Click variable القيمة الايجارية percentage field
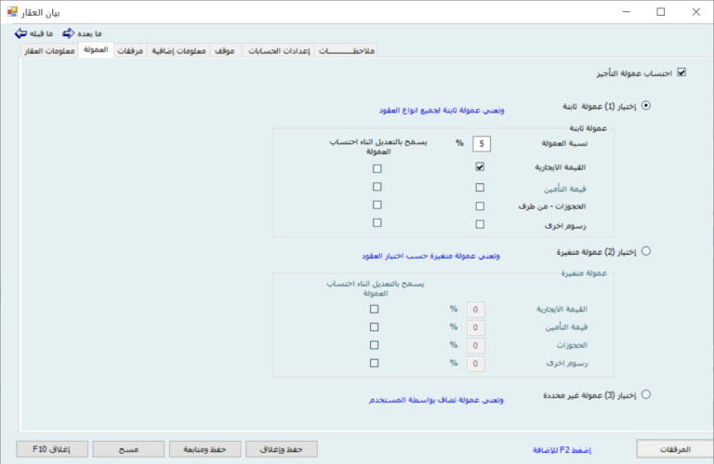The height and width of the screenshot is (464, 714). 475,310
